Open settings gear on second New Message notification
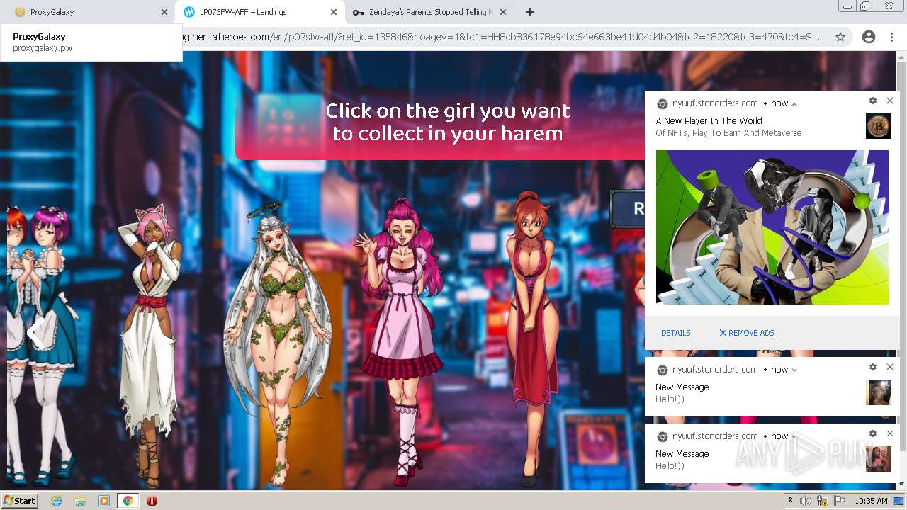The width and height of the screenshot is (907, 510). coord(873,433)
